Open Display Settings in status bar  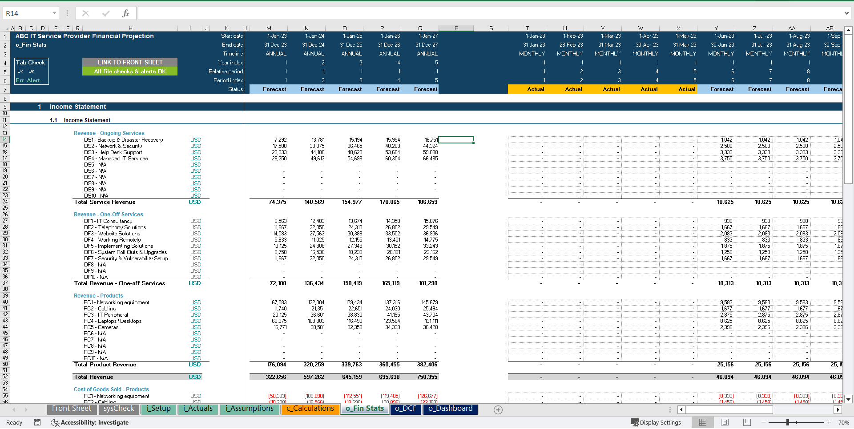[x=656, y=422]
